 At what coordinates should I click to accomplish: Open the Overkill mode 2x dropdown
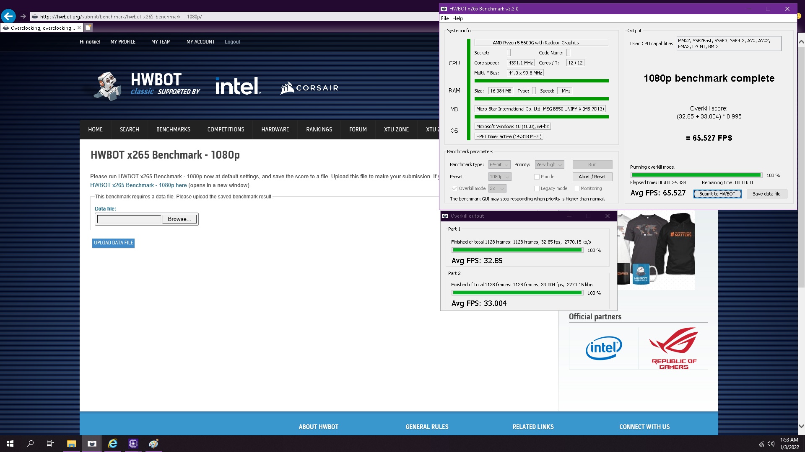point(497,188)
